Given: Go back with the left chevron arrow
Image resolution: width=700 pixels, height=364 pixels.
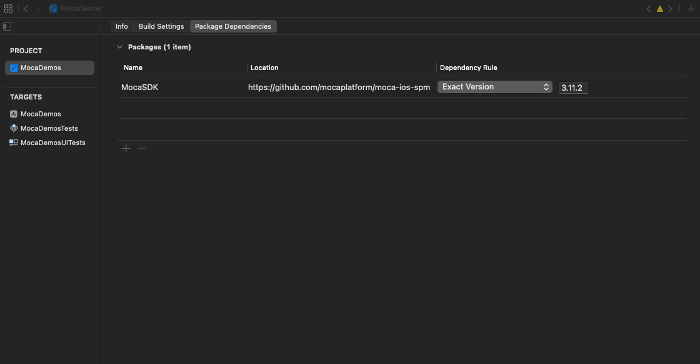Looking at the screenshot, I should pos(26,9).
